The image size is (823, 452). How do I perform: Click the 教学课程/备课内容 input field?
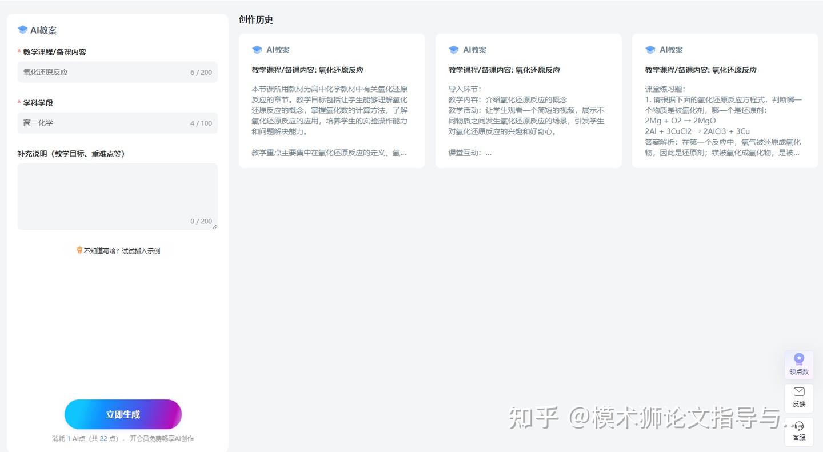click(117, 72)
